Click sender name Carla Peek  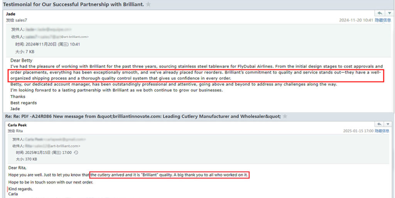[17, 125]
